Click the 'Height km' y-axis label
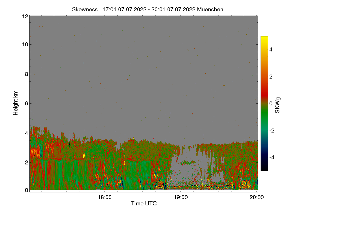 16,103
